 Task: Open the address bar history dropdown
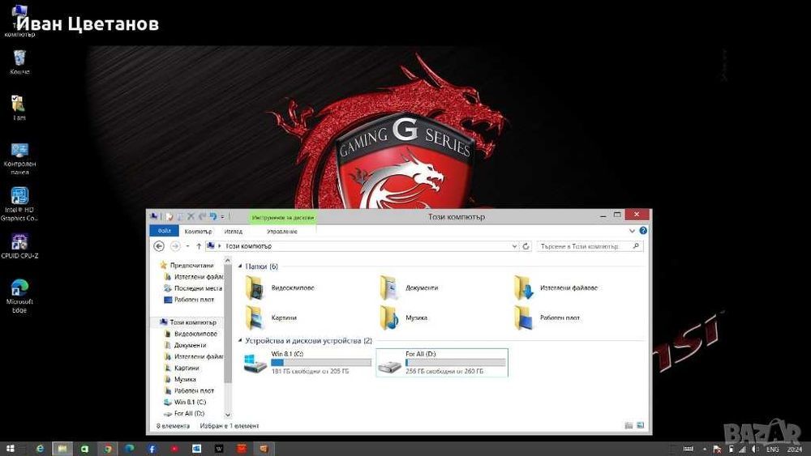point(514,246)
